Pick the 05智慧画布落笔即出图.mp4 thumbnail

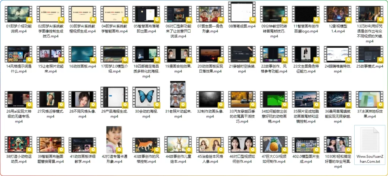tap(146, 14)
